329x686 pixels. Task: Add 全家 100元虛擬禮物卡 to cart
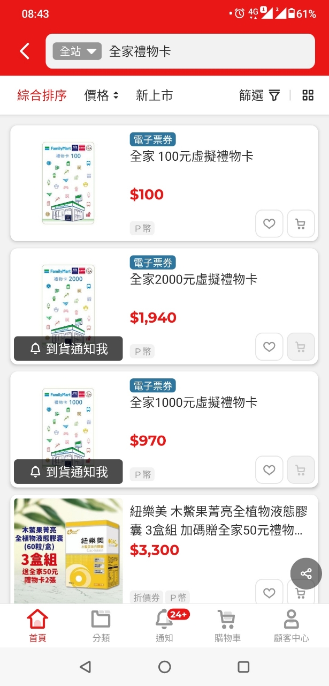(x=301, y=223)
